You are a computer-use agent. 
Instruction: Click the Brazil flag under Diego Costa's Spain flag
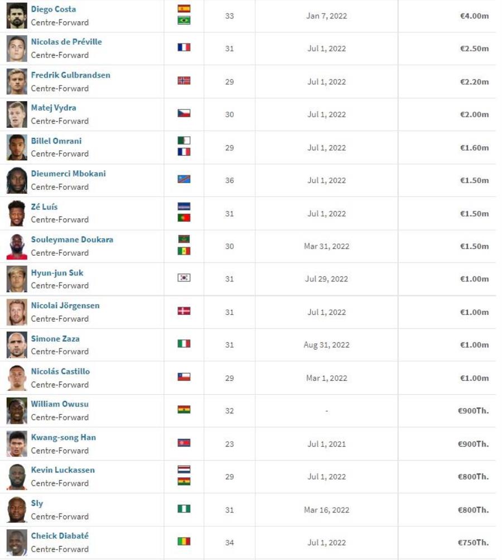(184, 21)
